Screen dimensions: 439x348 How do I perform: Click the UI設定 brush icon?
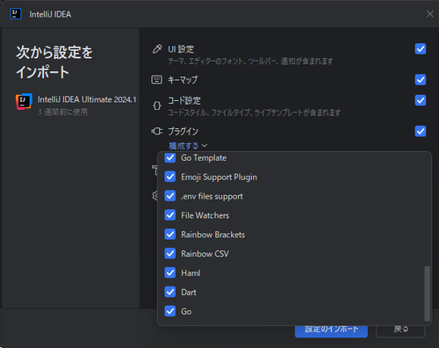coord(157,49)
